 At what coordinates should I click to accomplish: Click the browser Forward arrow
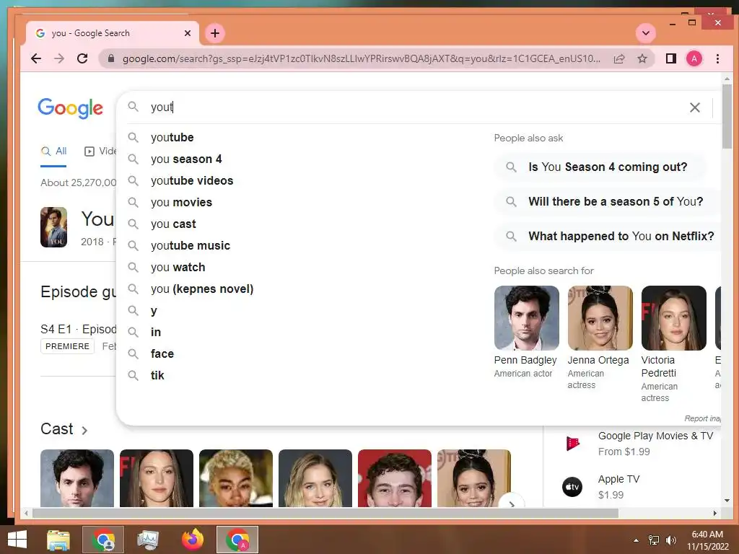pos(59,58)
